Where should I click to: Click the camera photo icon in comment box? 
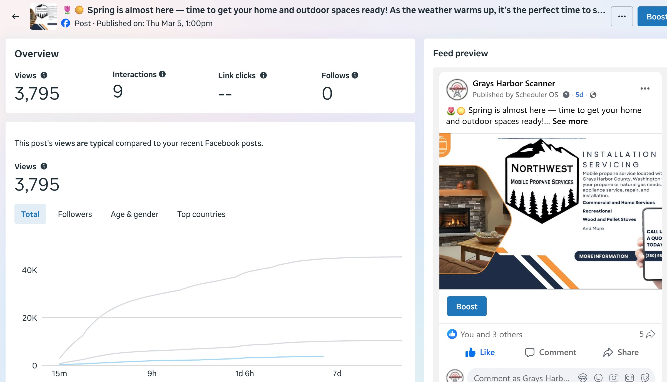(x=614, y=378)
